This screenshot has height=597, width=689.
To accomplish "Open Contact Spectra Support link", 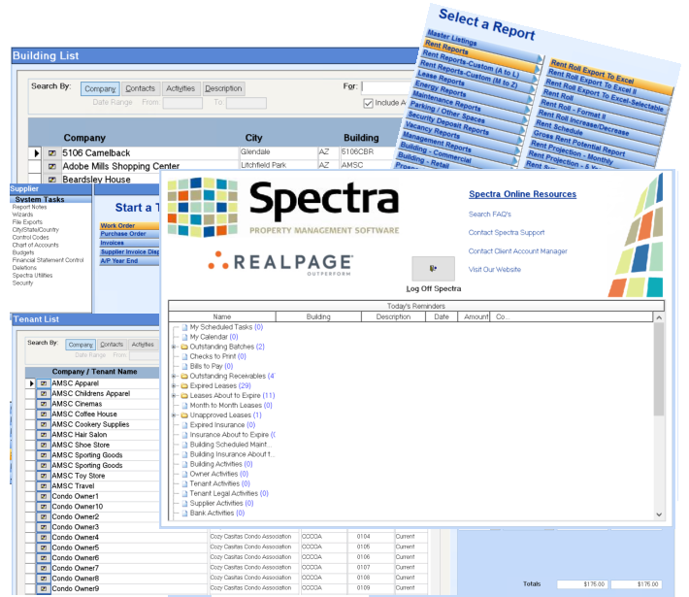I will pos(507,233).
